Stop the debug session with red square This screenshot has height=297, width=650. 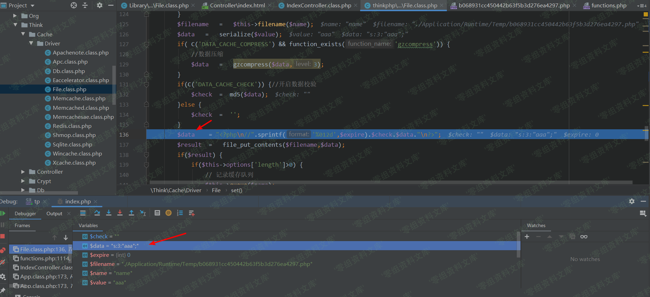point(3,237)
